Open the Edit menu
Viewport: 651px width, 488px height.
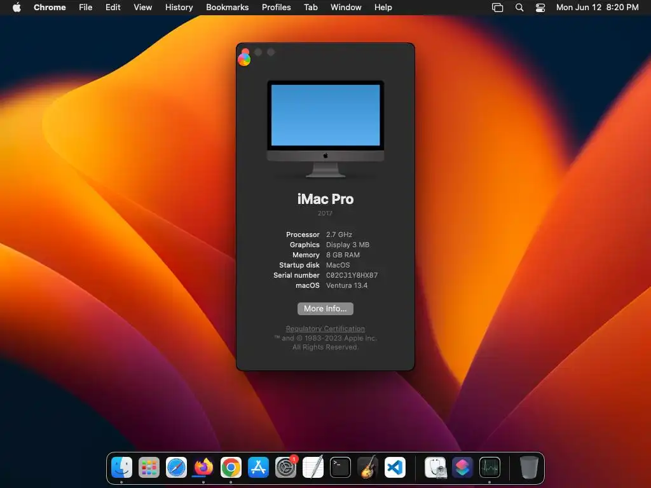[113, 7]
